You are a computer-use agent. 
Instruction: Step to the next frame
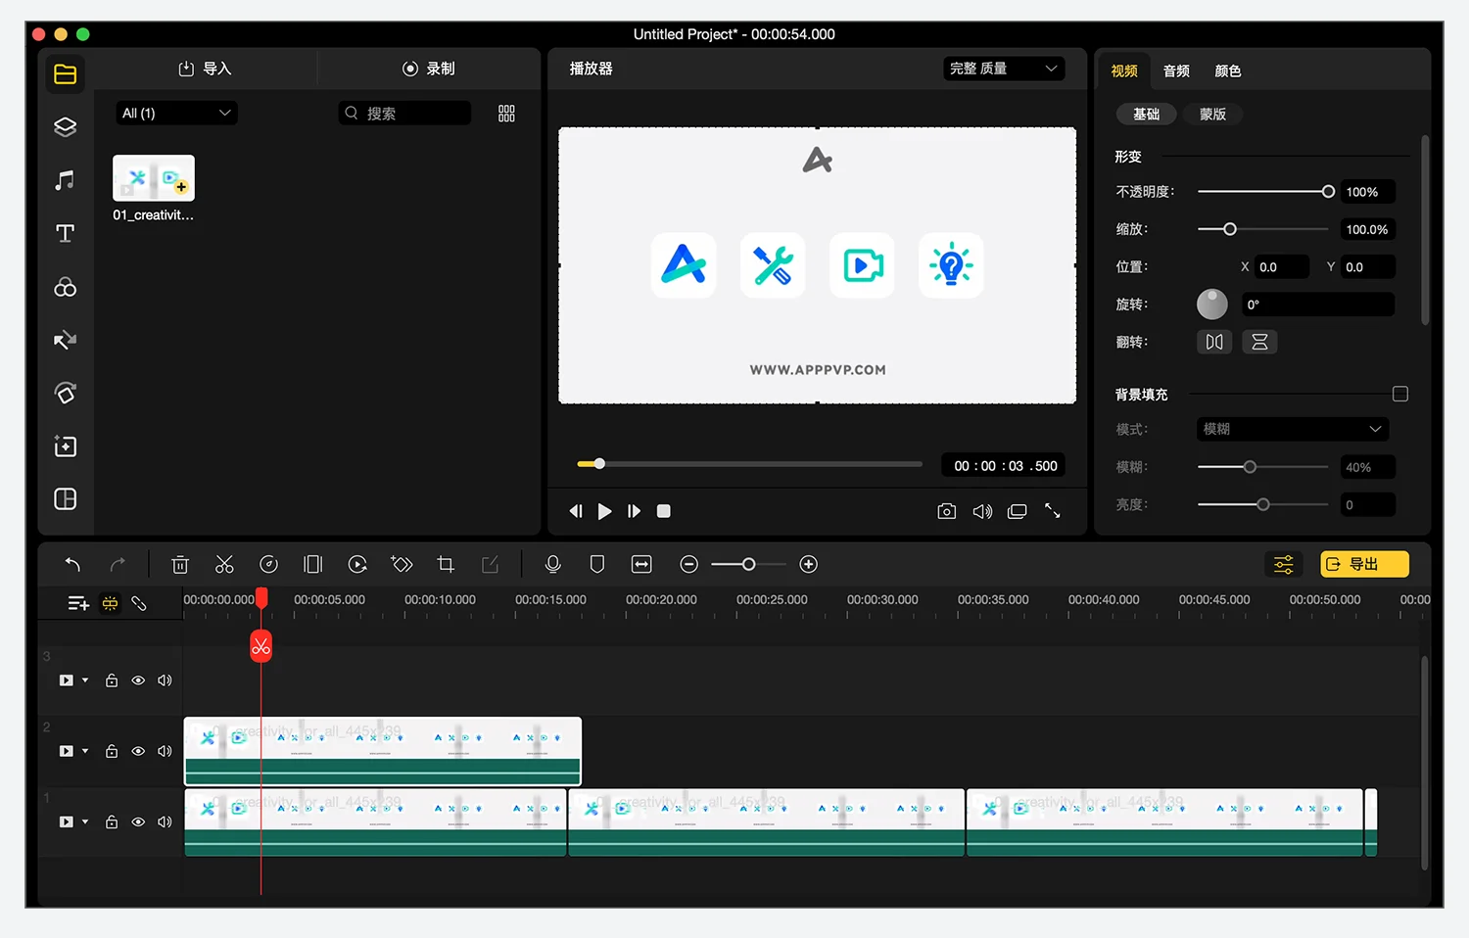pos(634,511)
